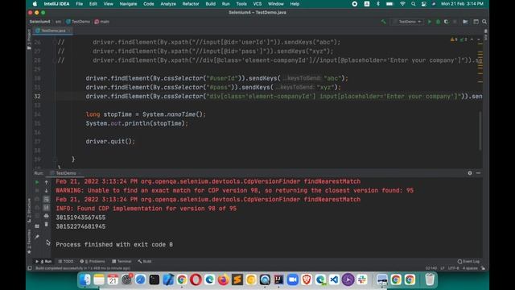The height and width of the screenshot is (290, 515).
Task: Open the VCS menu
Action: 257,4
